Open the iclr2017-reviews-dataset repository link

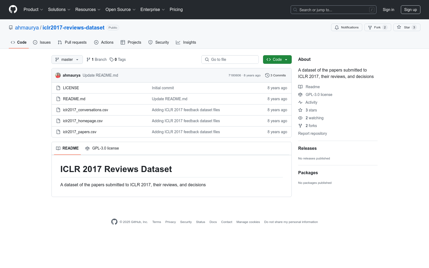click(73, 28)
